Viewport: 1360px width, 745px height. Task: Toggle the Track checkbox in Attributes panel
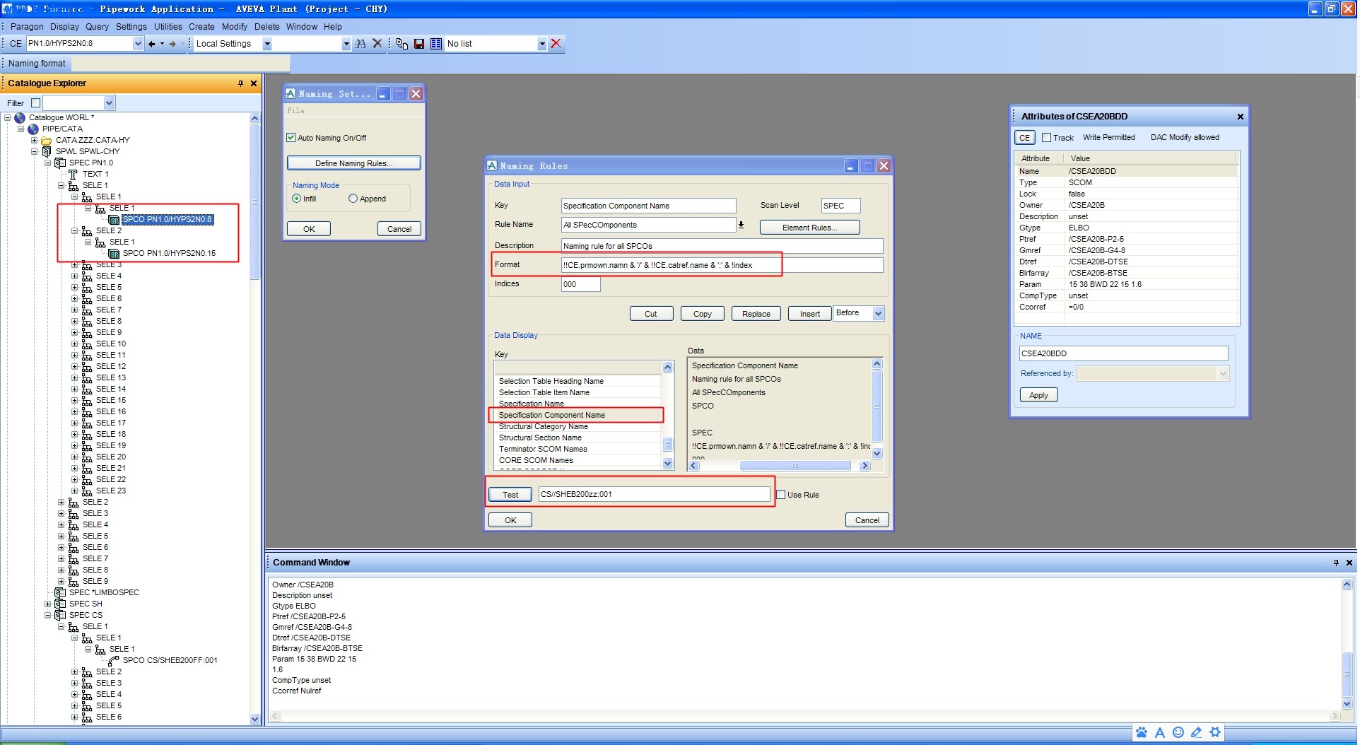coord(1047,138)
